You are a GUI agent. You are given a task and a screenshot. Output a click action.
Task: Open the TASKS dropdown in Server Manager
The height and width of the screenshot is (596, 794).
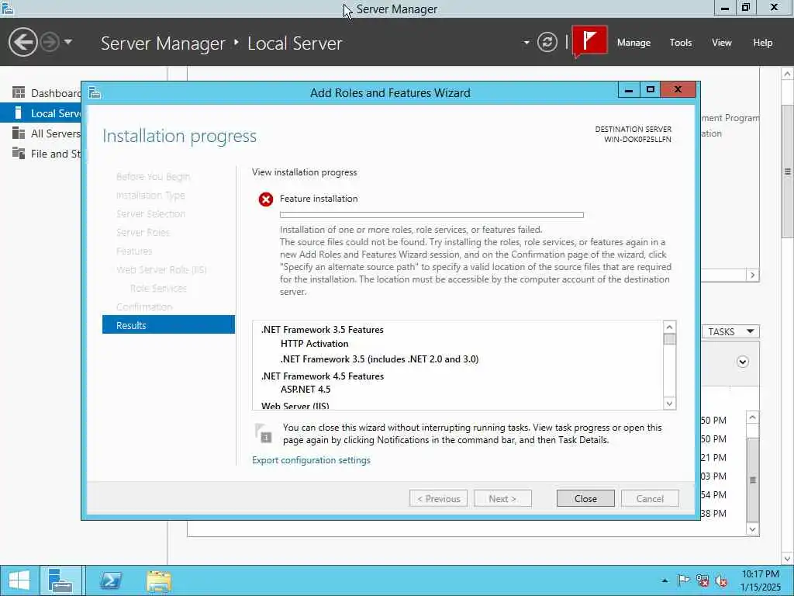coord(730,331)
